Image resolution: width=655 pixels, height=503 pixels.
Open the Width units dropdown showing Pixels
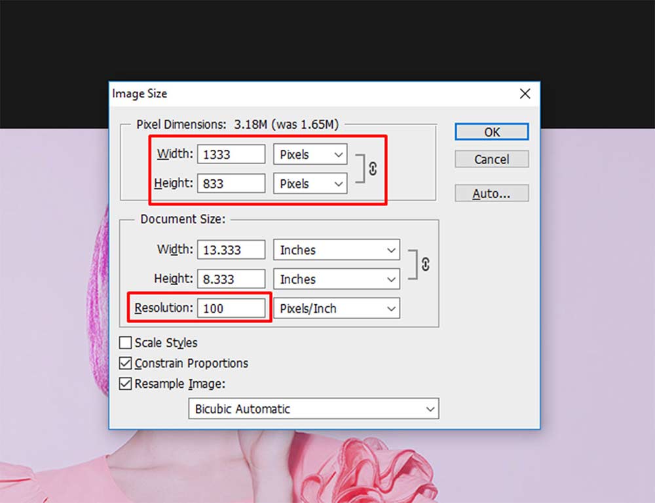coord(309,154)
